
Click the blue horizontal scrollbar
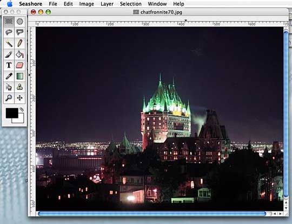[152, 214]
